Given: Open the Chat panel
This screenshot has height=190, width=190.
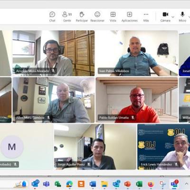Looking at the screenshot, I should [x=52, y=17].
